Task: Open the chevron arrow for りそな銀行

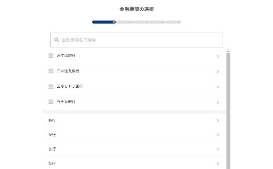Action: pyautogui.click(x=218, y=102)
